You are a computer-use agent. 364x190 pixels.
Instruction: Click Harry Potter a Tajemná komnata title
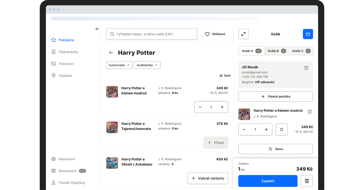[136, 126]
